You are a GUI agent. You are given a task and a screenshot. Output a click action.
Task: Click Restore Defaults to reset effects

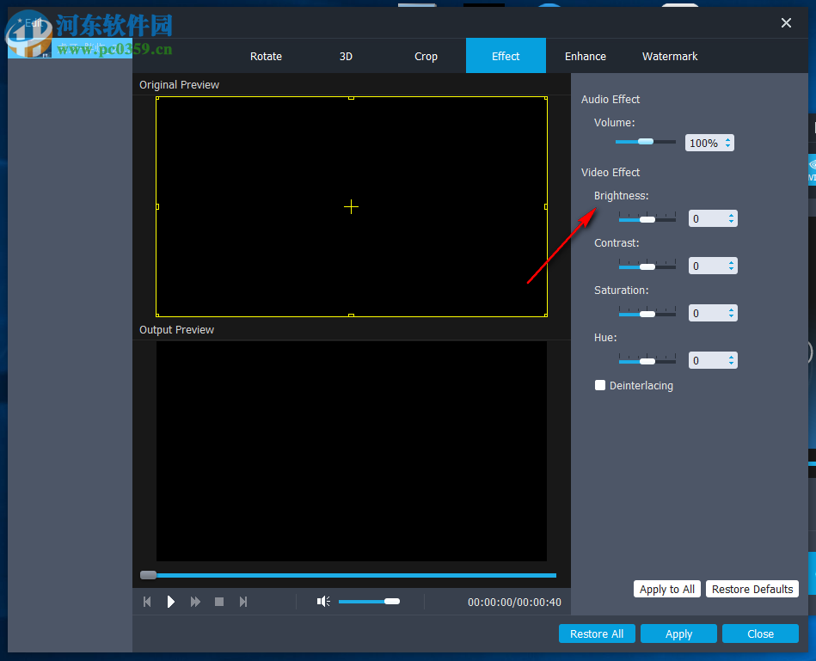[752, 589]
